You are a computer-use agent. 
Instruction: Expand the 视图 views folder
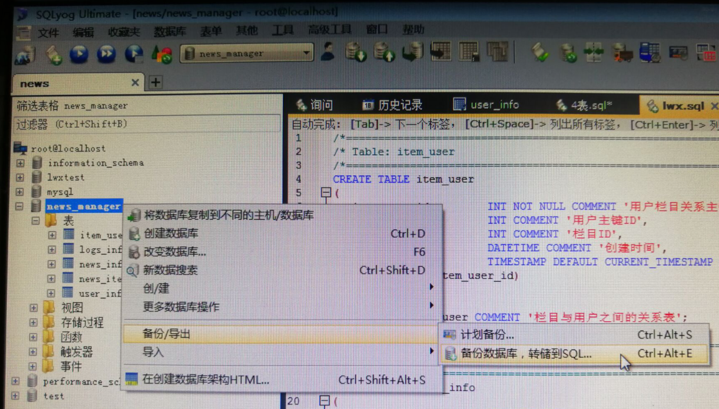34,308
